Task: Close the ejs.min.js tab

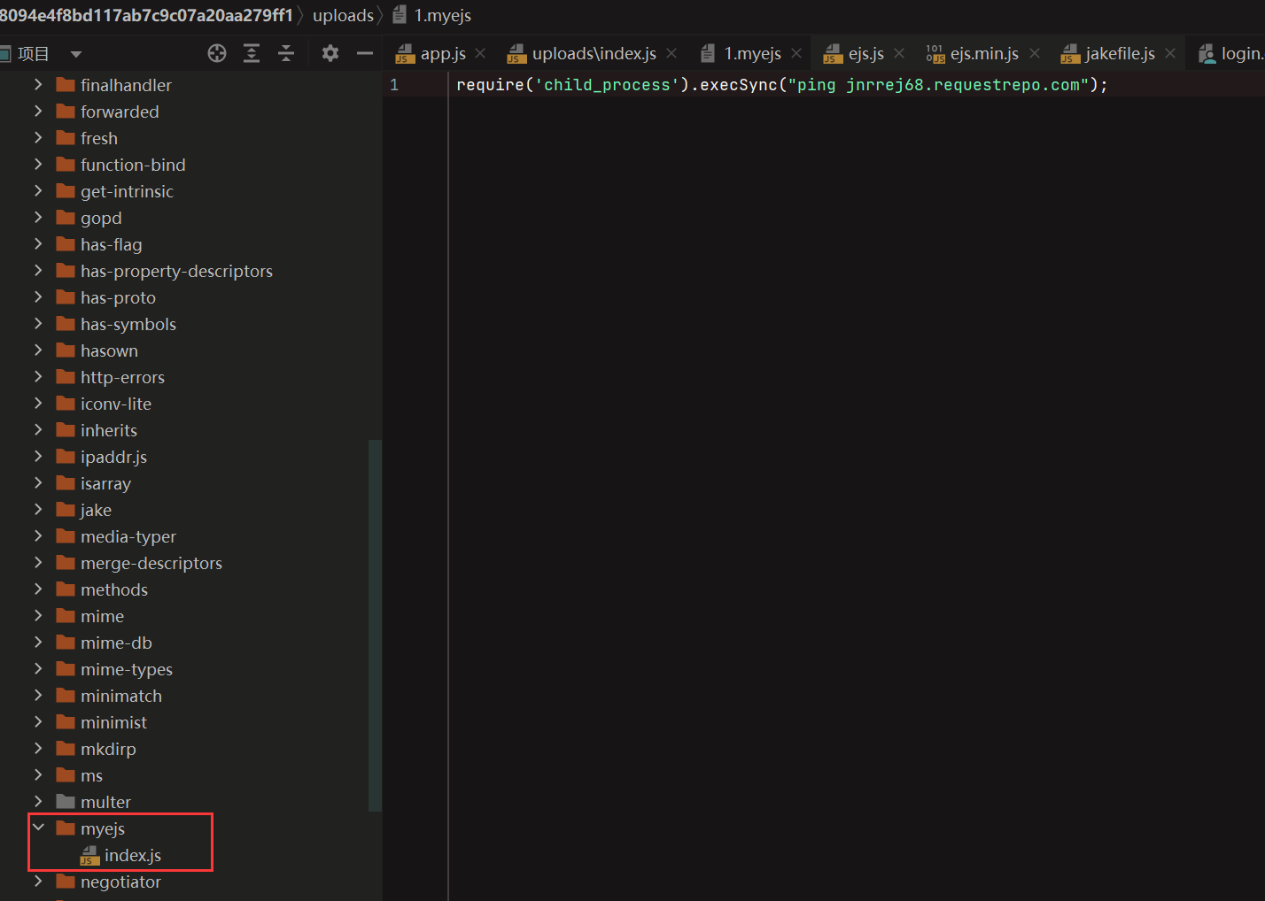Action: (x=1035, y=54)
